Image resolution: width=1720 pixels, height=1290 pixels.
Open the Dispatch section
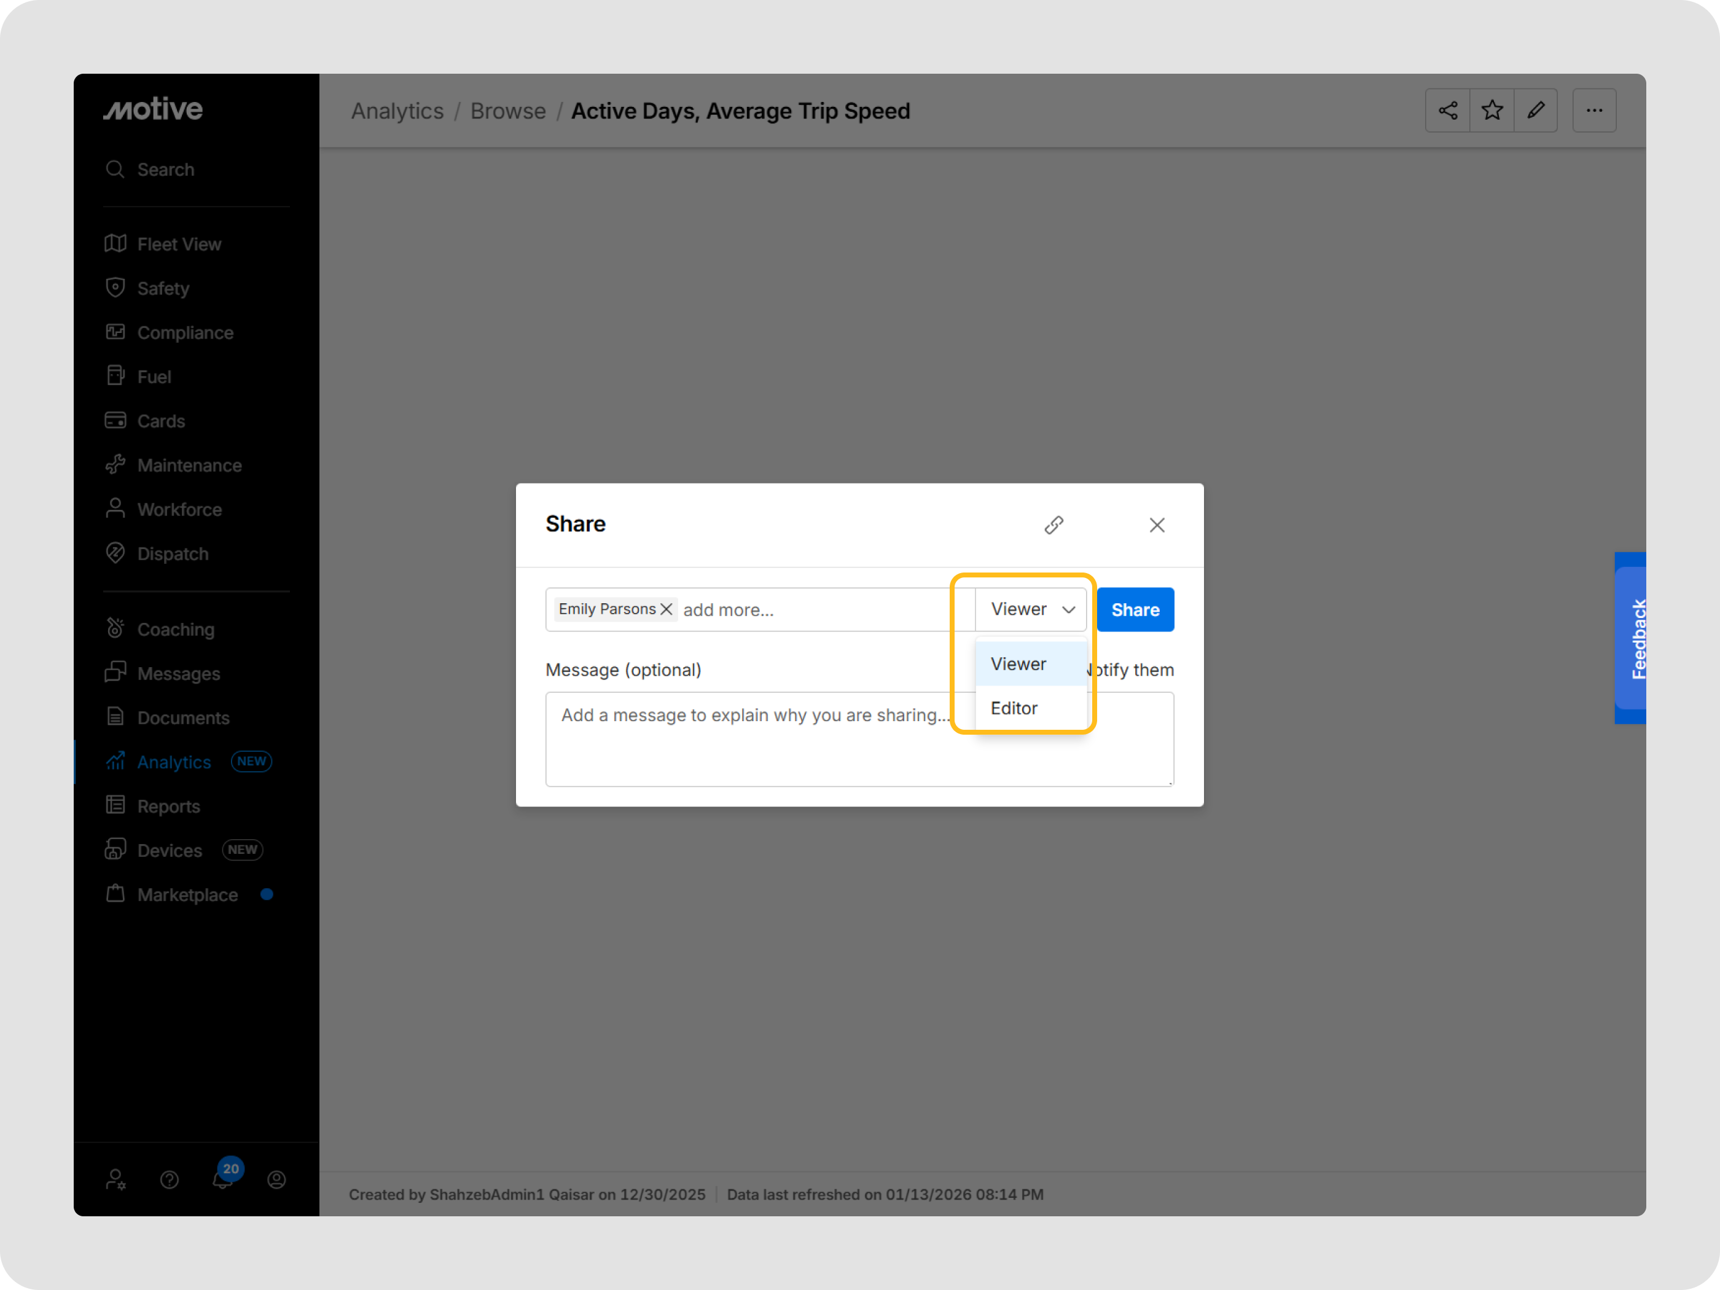coord(173,553)
